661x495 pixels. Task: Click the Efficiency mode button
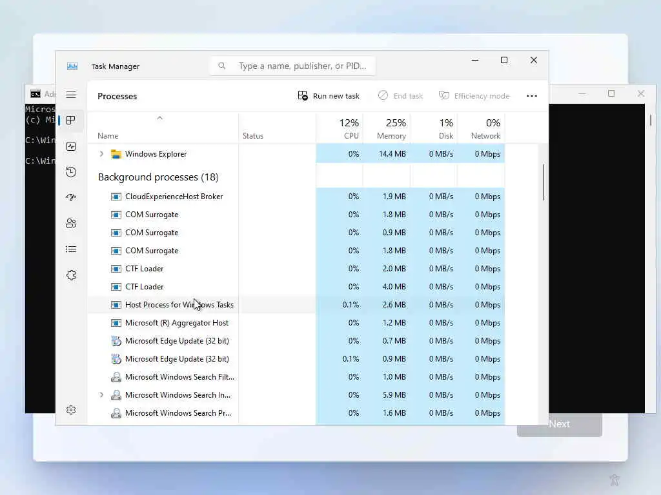(x=474, y=96)
